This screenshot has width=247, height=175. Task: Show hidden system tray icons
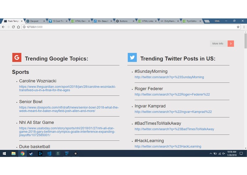point(211,153)
